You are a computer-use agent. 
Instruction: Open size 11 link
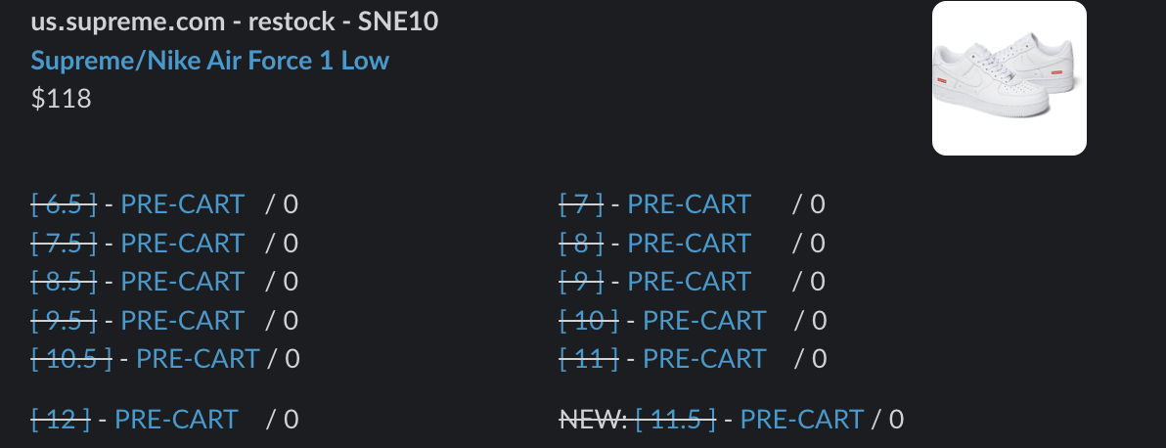588,359
